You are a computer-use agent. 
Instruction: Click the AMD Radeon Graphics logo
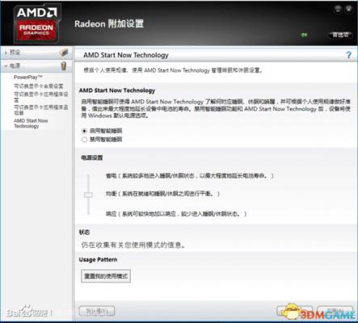pos(37,23)
